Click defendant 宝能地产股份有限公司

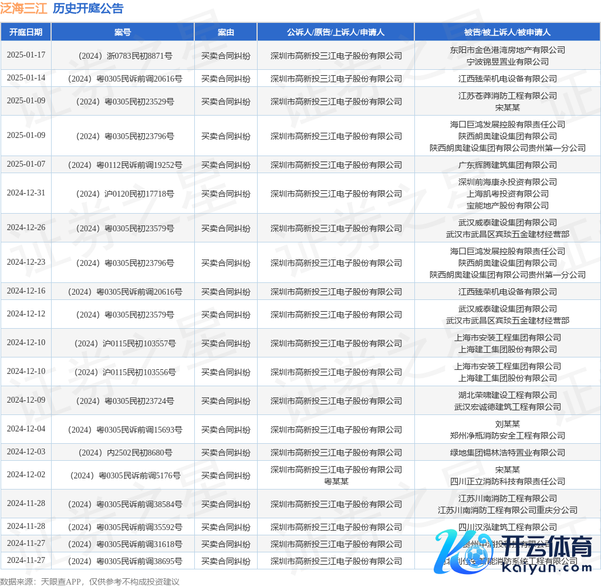click(507, 205)
